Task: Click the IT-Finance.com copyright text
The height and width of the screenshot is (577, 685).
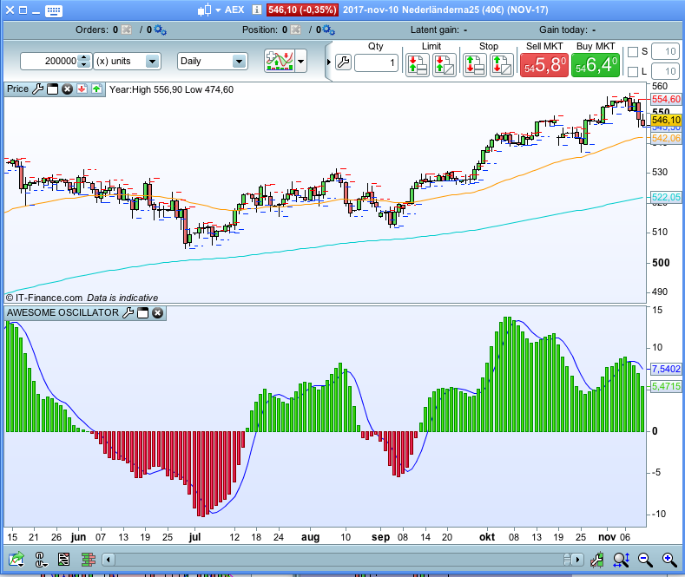Action: click(x=43, y=298)
